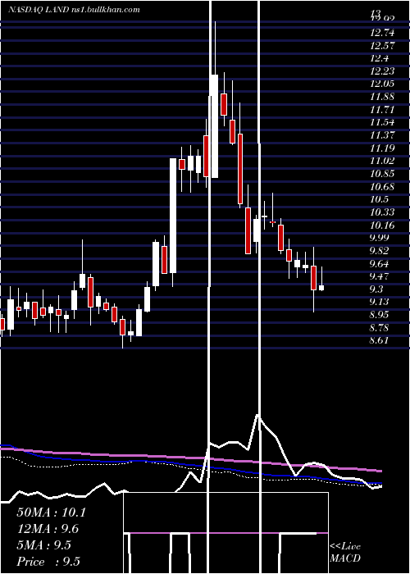This screenshot has width=410, height=574.
Task: Click the 8.61 price axis label
Action: tap(380, 341)
